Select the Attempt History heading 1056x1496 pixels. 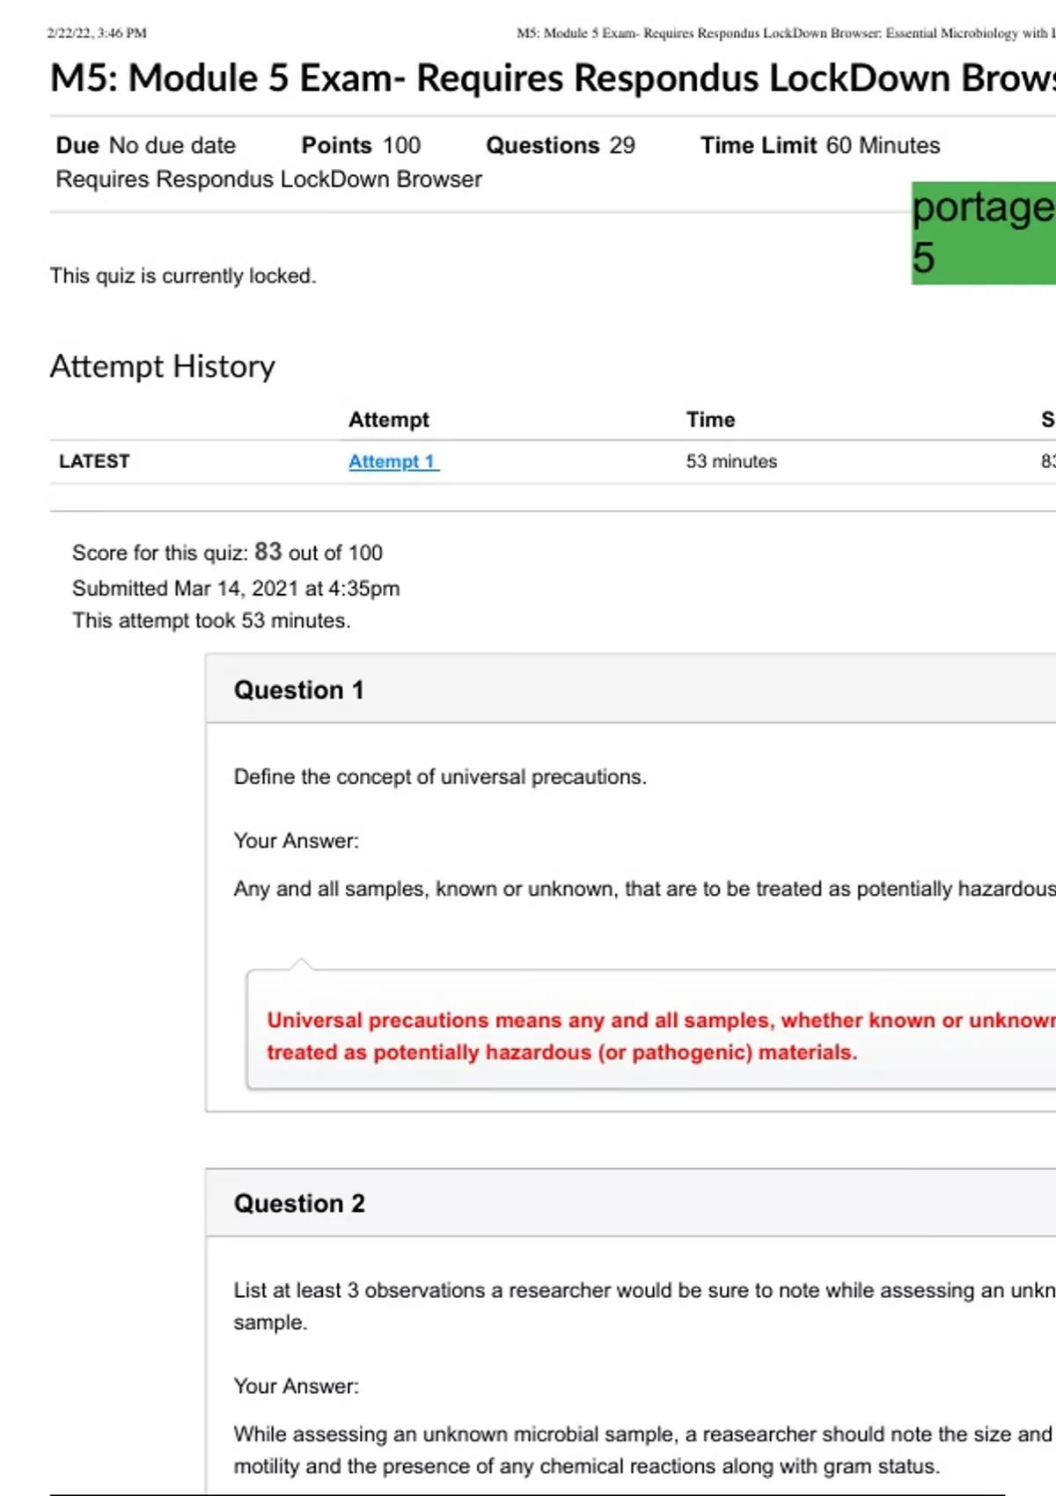[163, 366]
